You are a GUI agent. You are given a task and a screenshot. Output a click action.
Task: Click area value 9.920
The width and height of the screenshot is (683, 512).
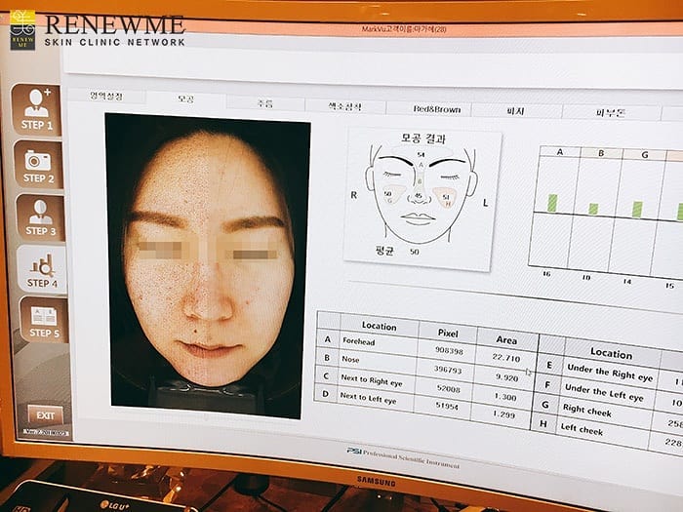coord(506,377)
